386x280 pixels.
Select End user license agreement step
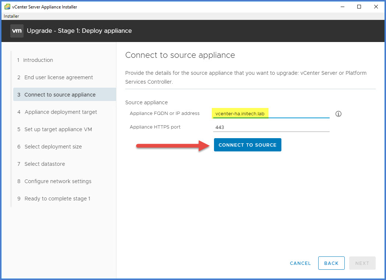coord(59,77)
